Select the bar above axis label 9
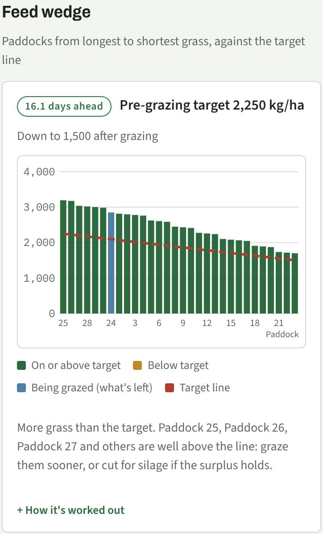 click(x=183, y=271)
